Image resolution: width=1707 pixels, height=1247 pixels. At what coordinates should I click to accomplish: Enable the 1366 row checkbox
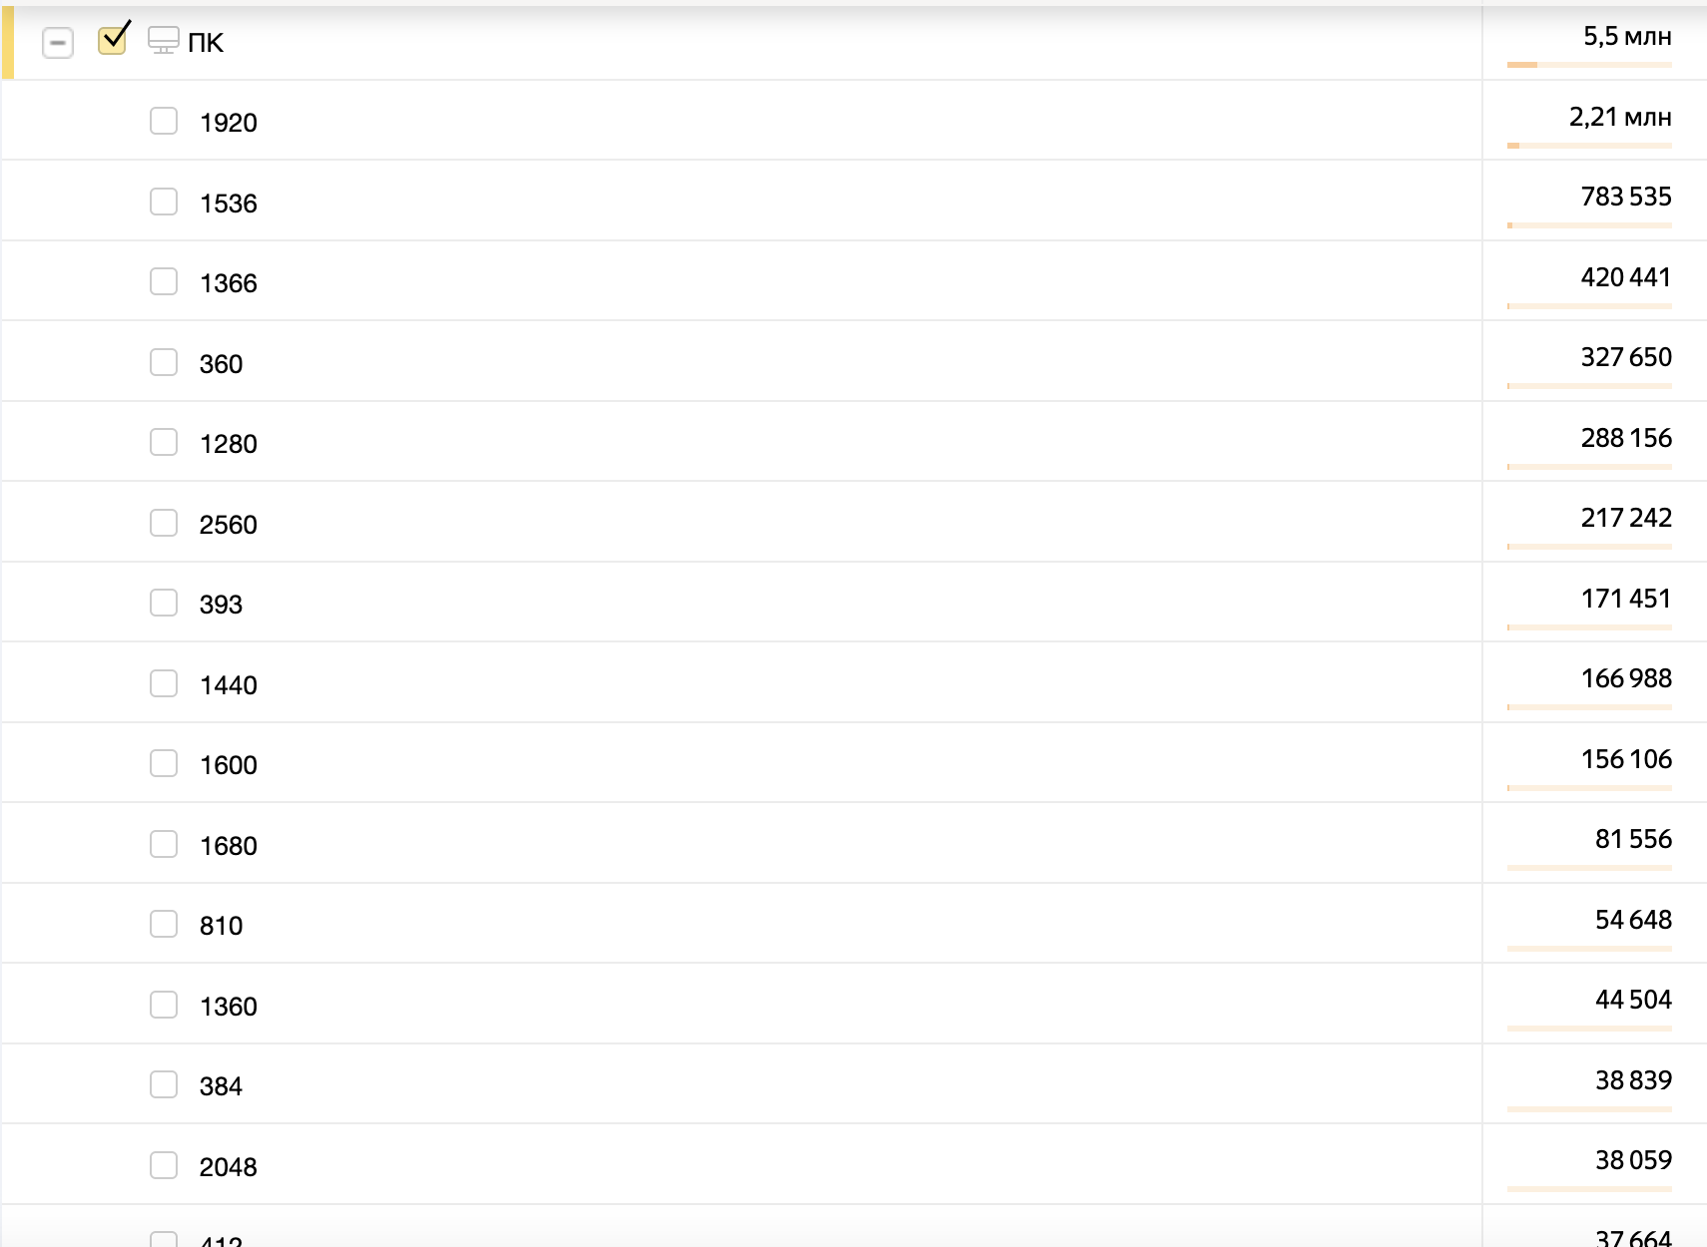[x=164, y=282]
